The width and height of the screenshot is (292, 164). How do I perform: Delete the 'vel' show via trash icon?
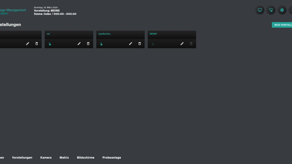tap(88, 44)
